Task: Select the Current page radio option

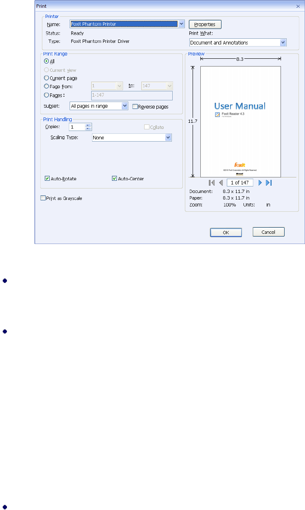Action: click(46, 78)
